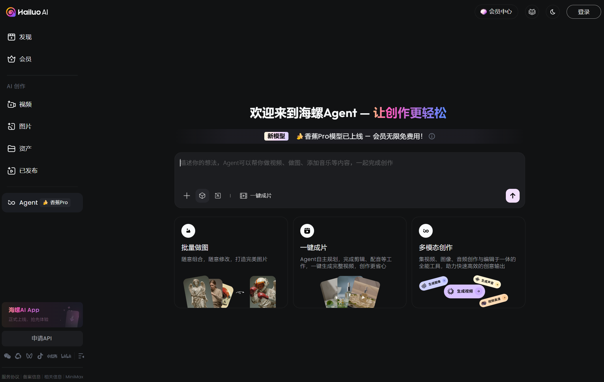Click the 登录 login button
Viewport: 604px width, 382px height.
pos(583,12)
